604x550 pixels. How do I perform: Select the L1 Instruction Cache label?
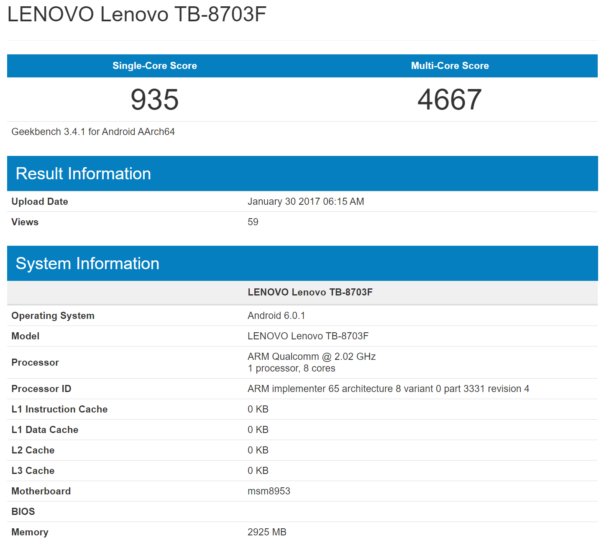click(59, 409)
